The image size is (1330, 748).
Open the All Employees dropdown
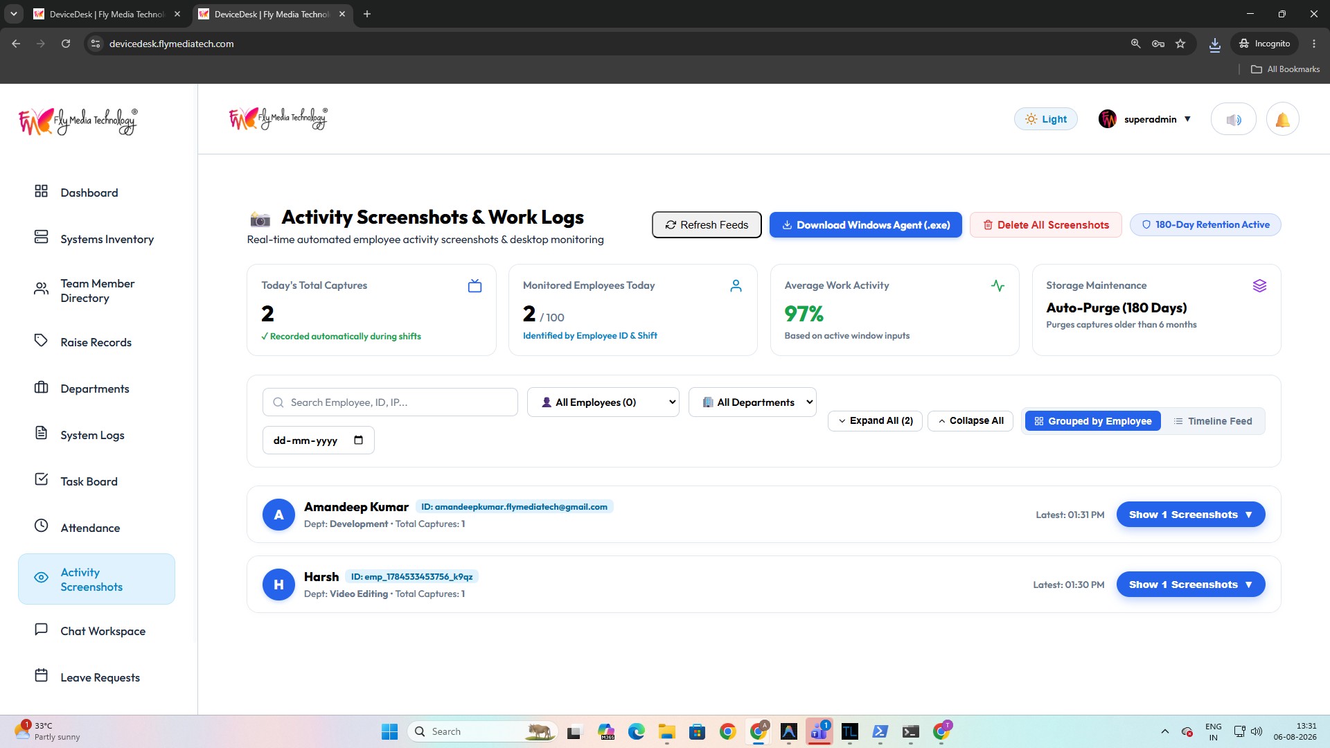(603, 402)
